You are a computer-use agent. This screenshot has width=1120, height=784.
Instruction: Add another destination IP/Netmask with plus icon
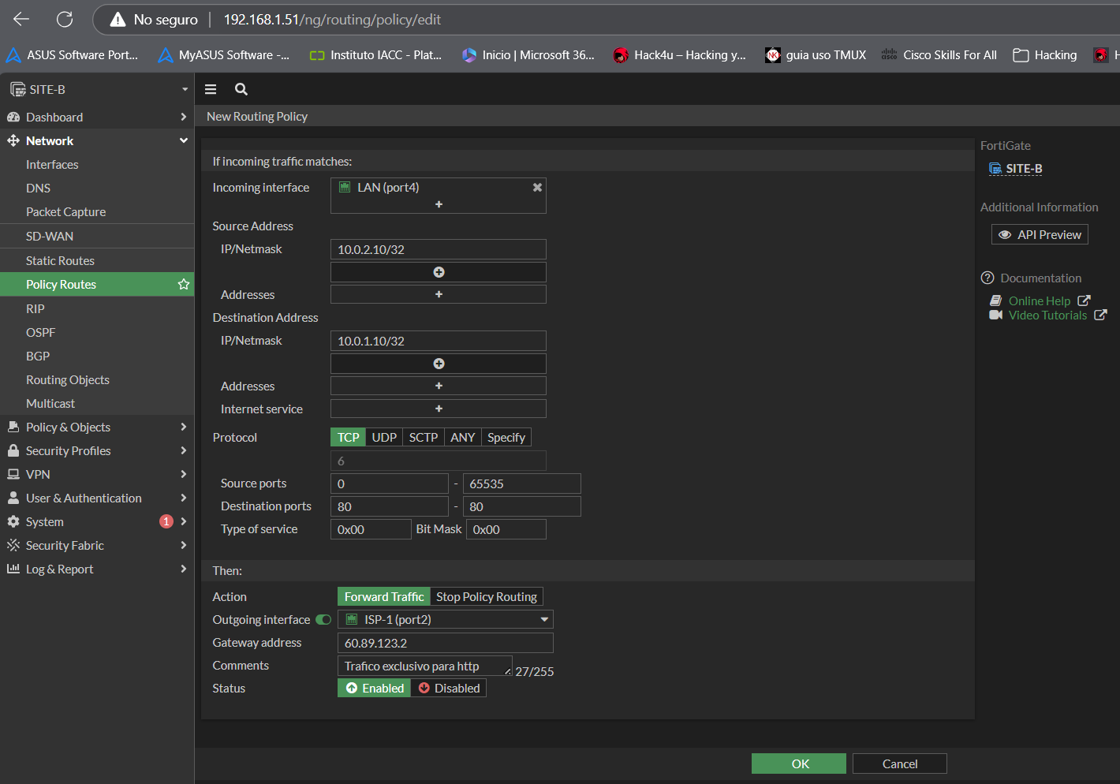tap(439, 364)
